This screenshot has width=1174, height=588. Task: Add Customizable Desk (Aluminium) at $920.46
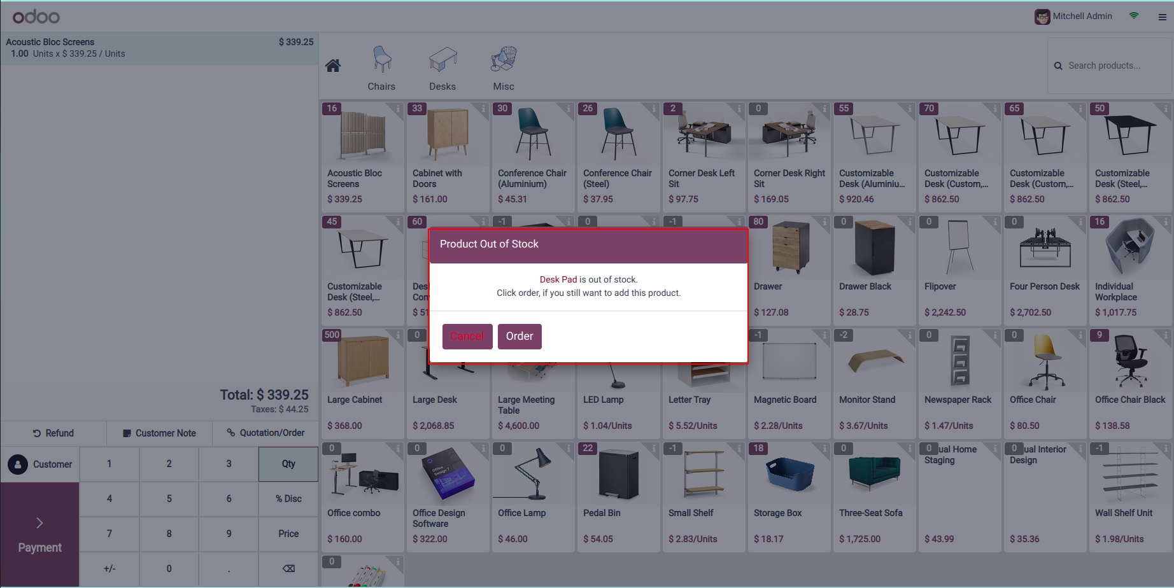point(874,157)
